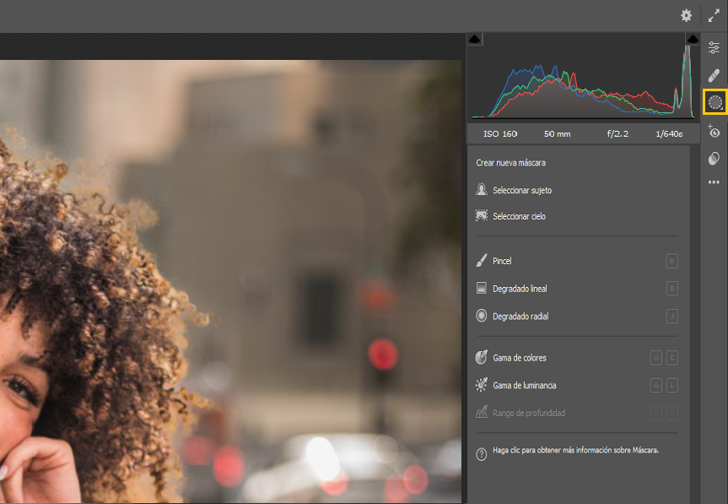Click the C shortcut badge for Gama de colores
This screenshot has height=504, width=728.
coord(671,358)
